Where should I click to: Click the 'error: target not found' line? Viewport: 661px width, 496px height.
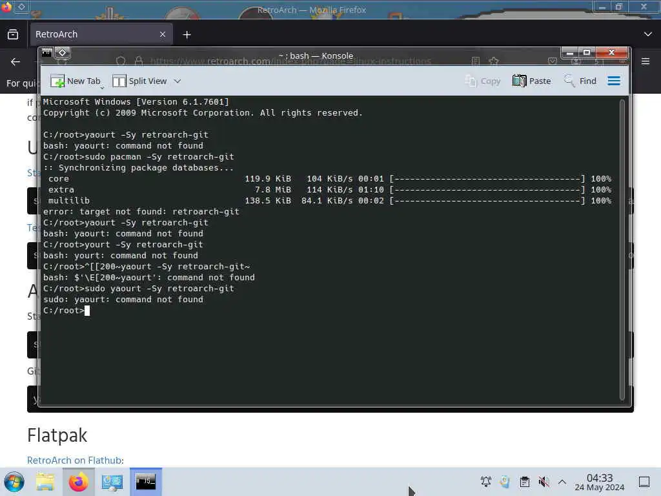tap(141, 212)
